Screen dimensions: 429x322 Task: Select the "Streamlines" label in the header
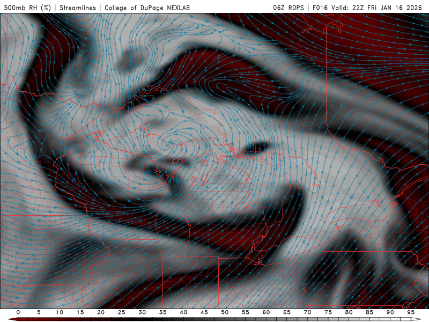78,8
